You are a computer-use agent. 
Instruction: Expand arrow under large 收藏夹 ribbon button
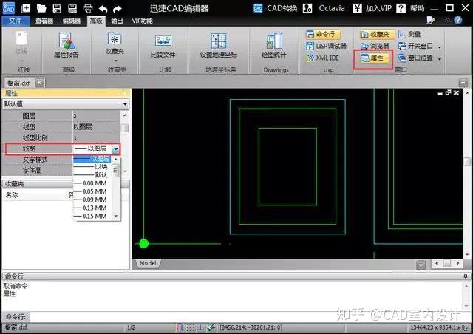click(x=115, y=61)
